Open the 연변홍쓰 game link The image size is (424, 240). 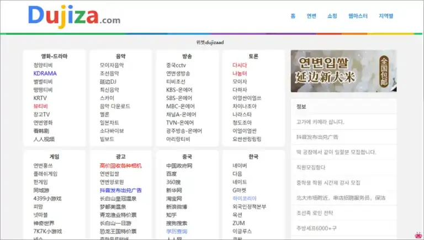(43, 166)
